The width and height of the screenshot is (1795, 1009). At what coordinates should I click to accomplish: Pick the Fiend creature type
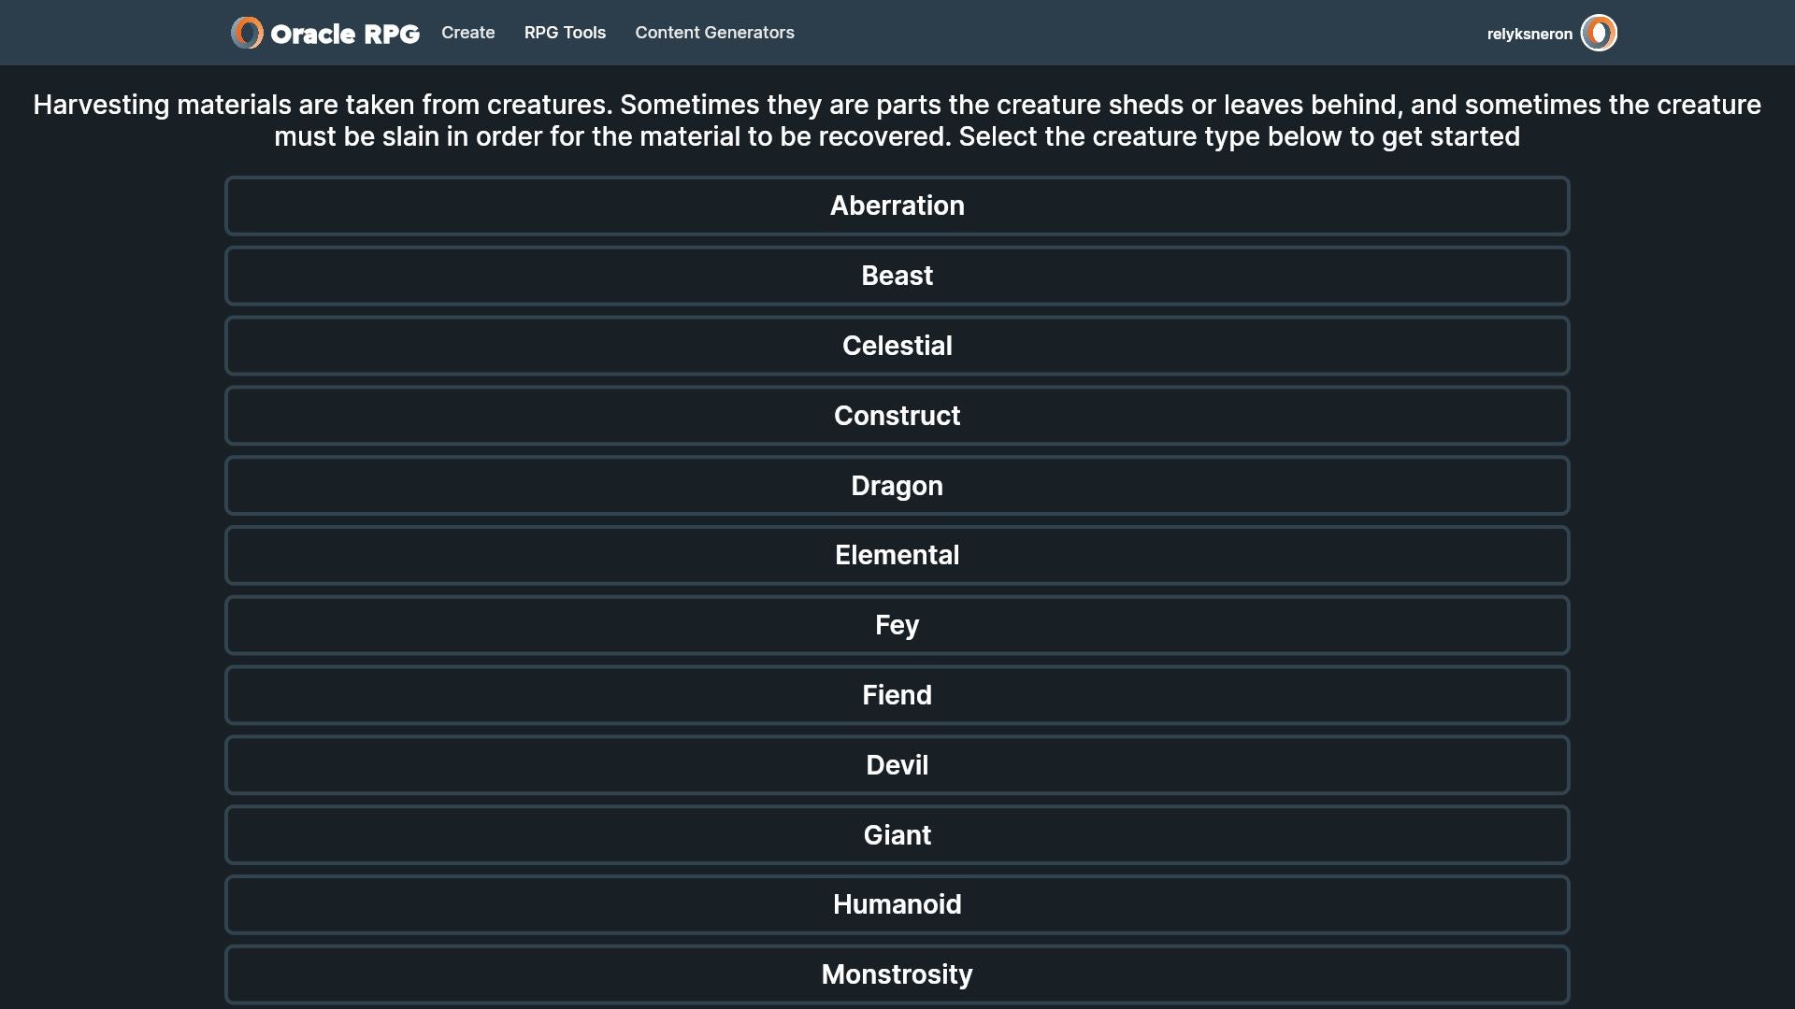point(897,695)
